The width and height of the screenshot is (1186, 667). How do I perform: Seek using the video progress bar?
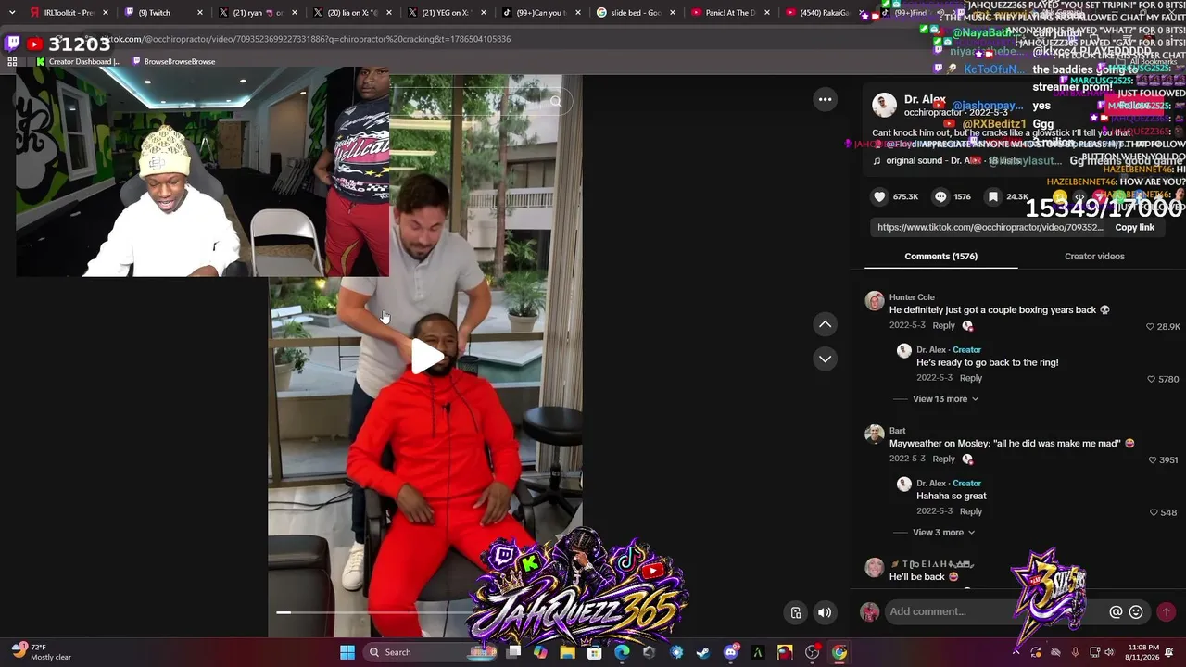(x=424, y=612)
